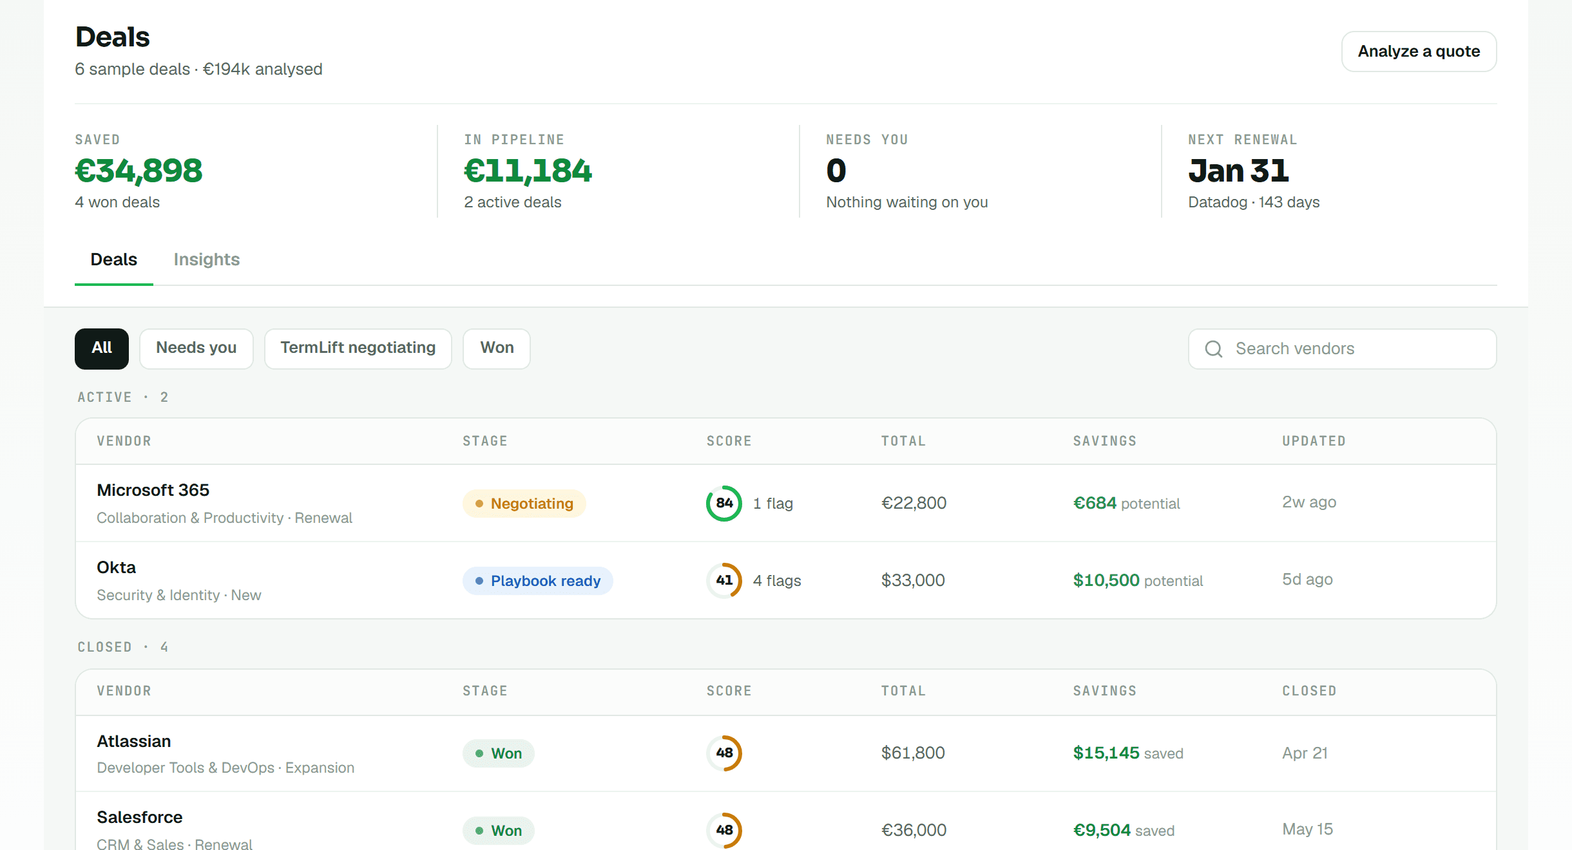Filter by TermLift negotiating
This screenshot has height=850, width=1572.
click(358, 348)
